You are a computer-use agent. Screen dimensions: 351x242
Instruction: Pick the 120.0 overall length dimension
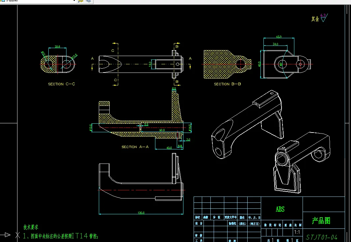click(x=141, y=213)
